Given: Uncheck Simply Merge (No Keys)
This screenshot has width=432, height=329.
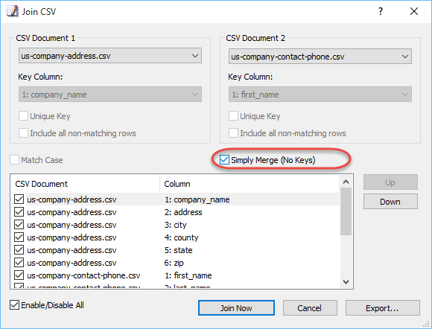Looking at the screenshot, I should [224, 160].
